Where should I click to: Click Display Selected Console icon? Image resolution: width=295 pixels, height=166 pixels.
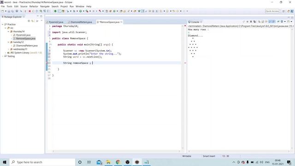[x=282, y=22]
